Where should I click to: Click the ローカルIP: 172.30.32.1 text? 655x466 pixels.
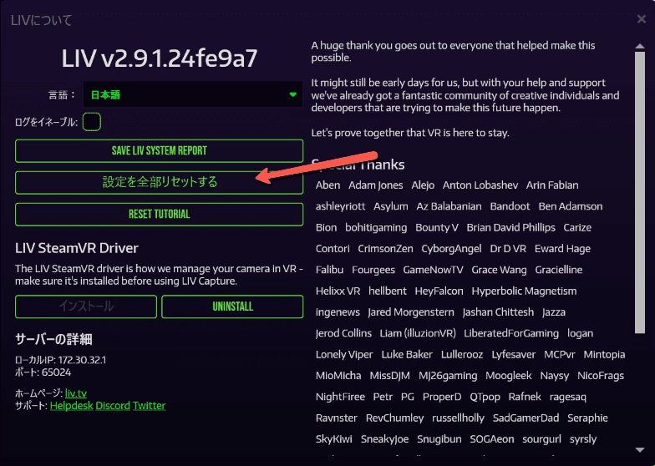(60, 360)
